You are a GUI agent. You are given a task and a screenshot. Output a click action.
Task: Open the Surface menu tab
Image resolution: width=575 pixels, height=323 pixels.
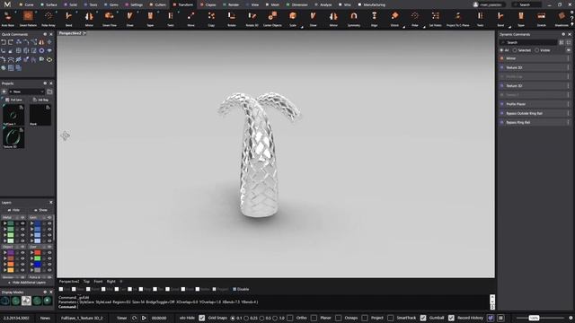pos(49,4)
